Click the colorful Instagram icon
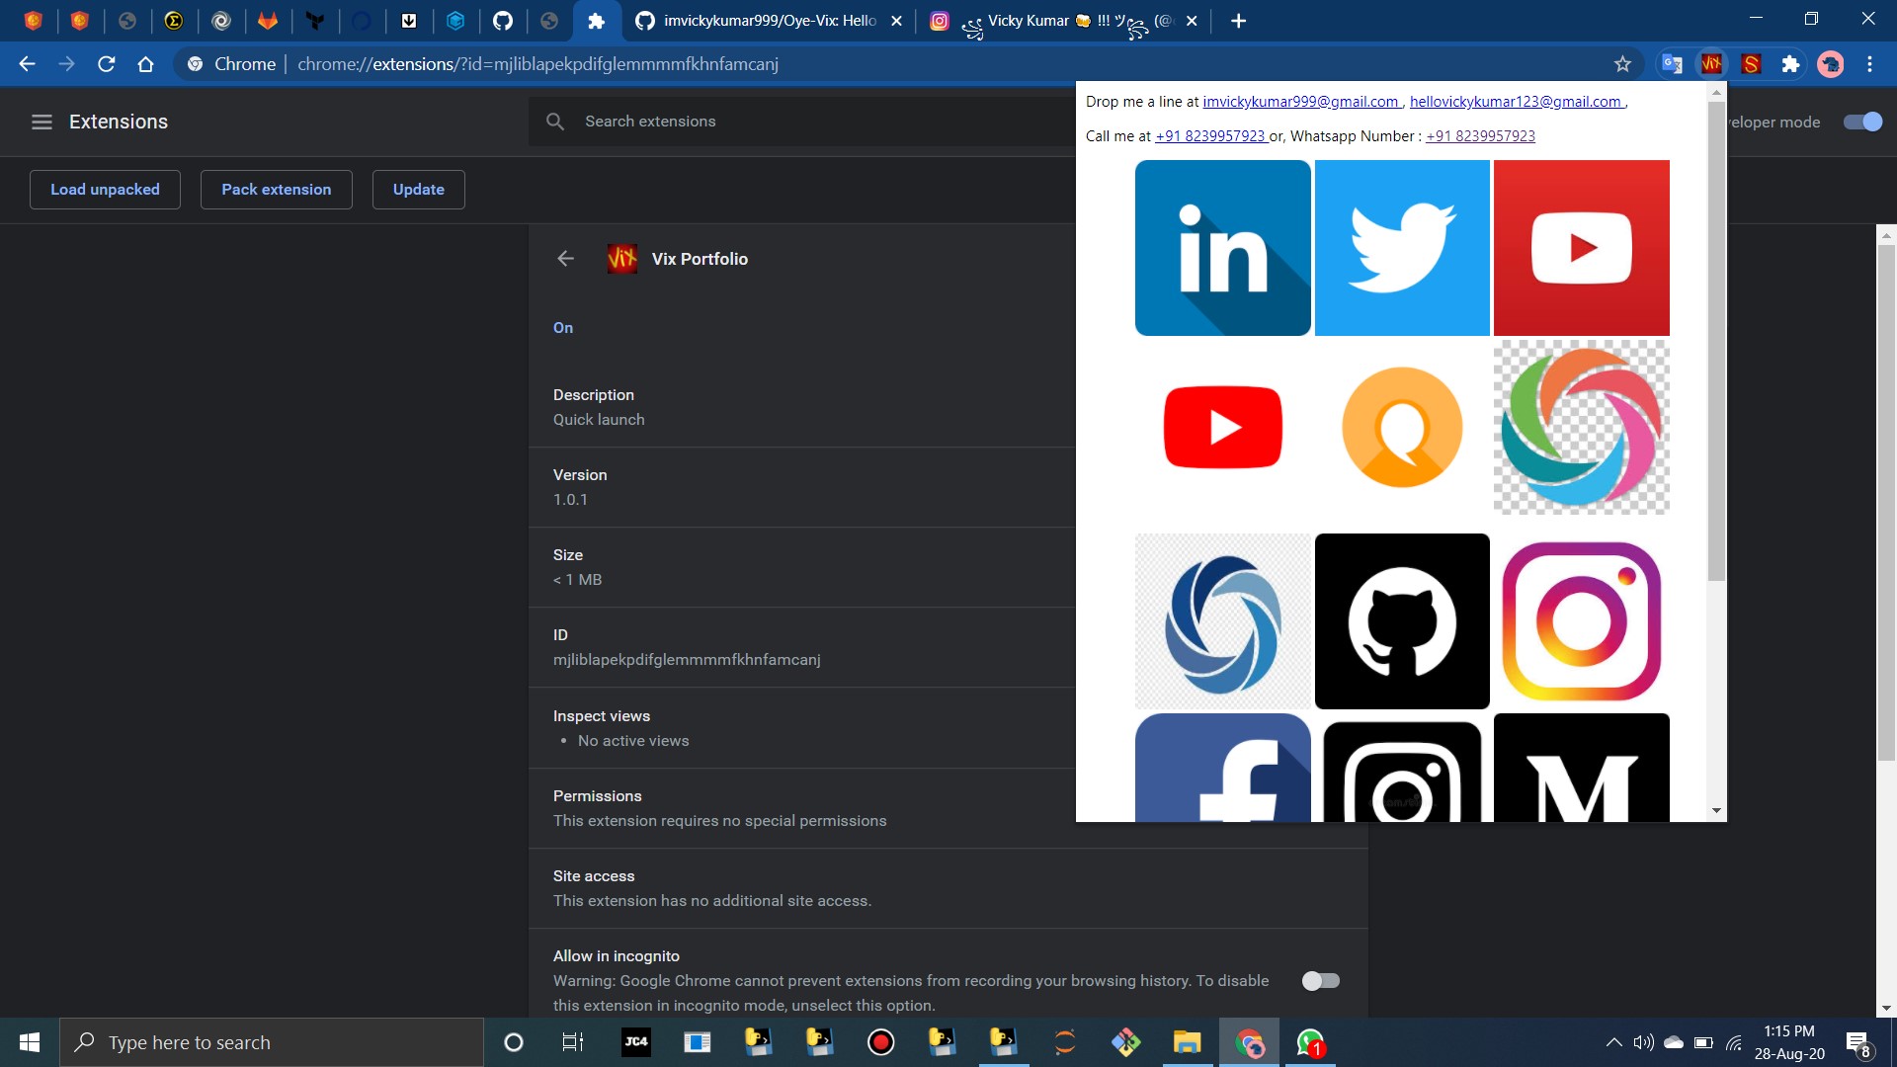Image resolution: width=1897 pixels, height=1067 pixels. click(x=1581, y=621)
